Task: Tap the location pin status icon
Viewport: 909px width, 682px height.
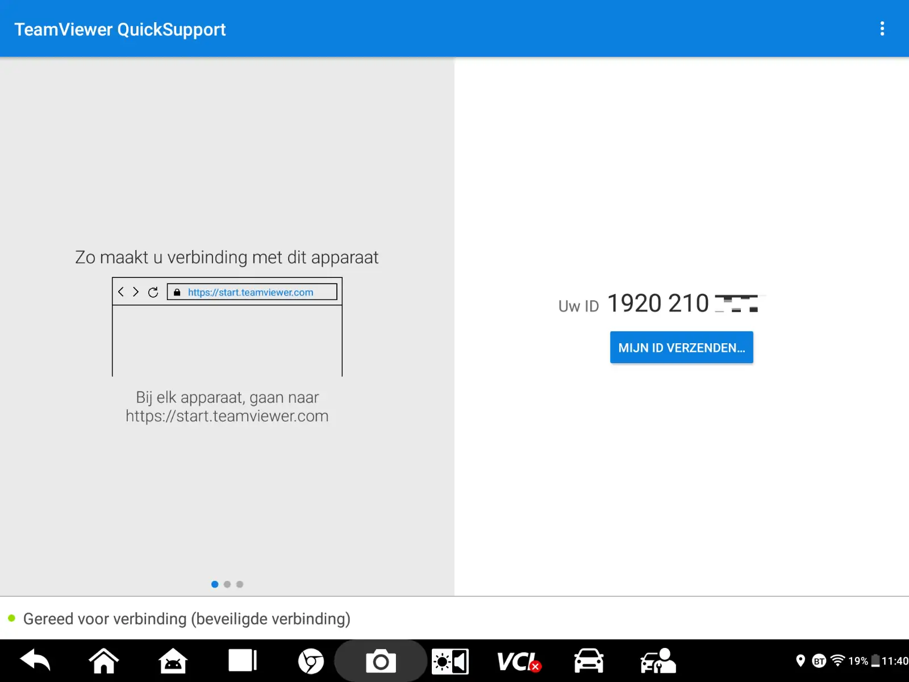Action: coord(800,660)
